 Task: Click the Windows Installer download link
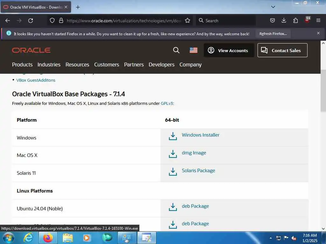tap(201, 135)
